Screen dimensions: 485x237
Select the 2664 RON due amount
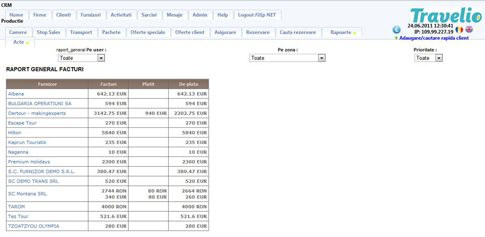coord(194,191)
